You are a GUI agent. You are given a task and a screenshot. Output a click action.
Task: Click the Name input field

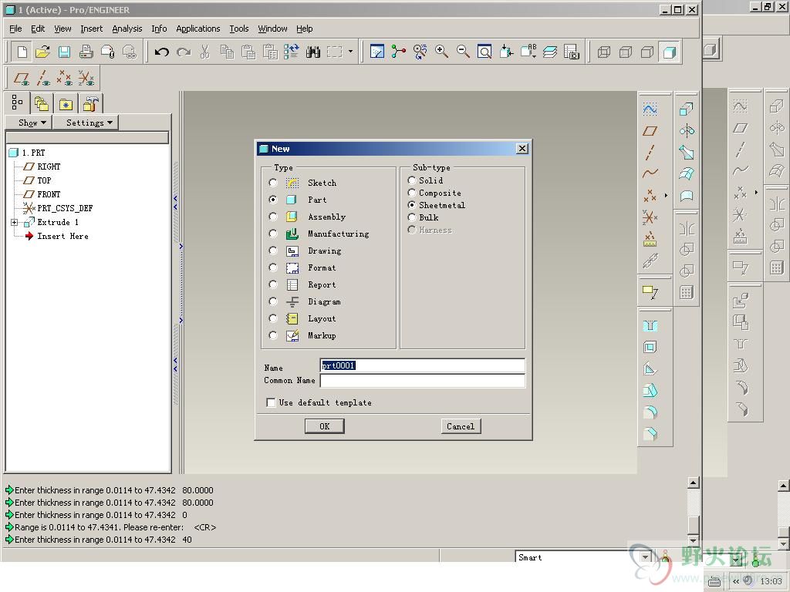point(422,365)
